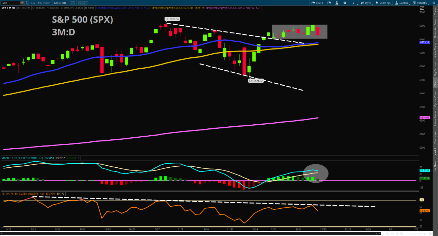Image resolution: width=438 pixels, height=236 pixels.
Task: Click the Studies button
Action: tap(402, 3)
